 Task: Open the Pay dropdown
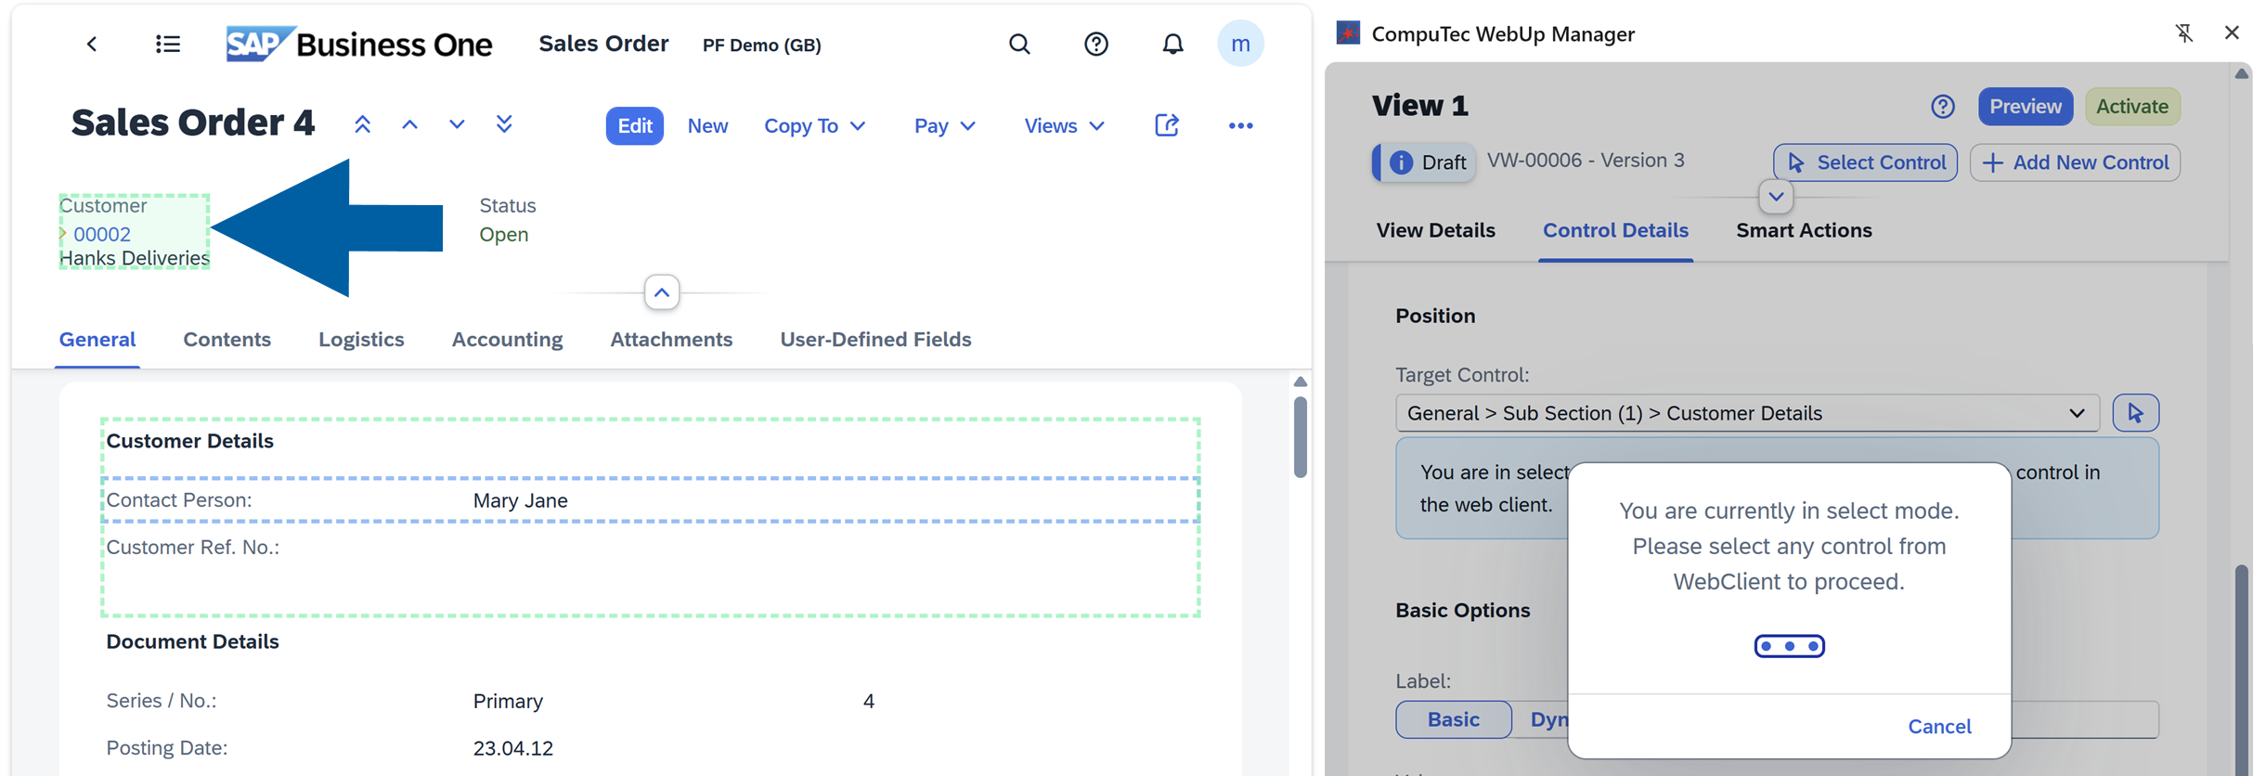point(944,125)
